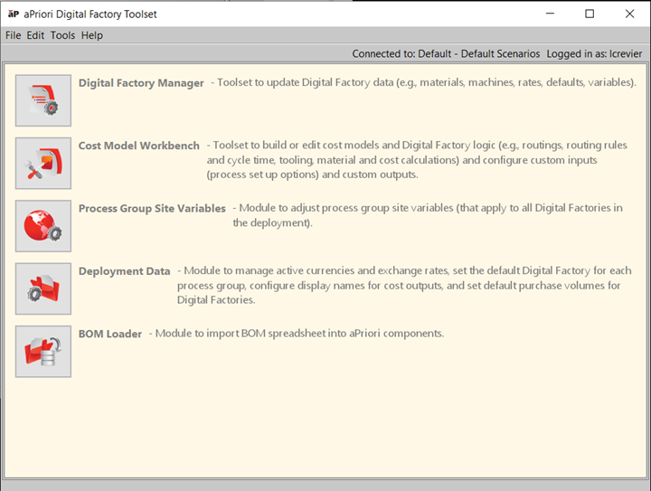Open the File menu
The height and width of the screenshot is (491, 651).
13,35
